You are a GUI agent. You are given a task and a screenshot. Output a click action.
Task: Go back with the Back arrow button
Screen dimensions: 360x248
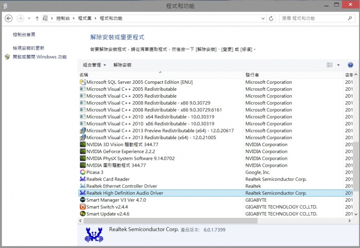8,18
